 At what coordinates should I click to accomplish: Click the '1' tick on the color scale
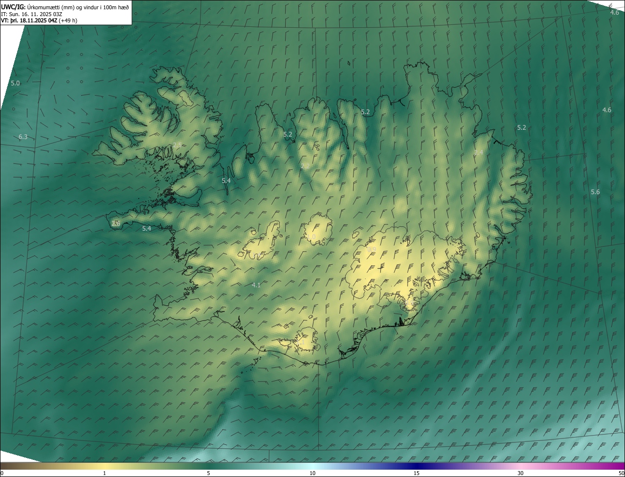(x=104, y=473)
